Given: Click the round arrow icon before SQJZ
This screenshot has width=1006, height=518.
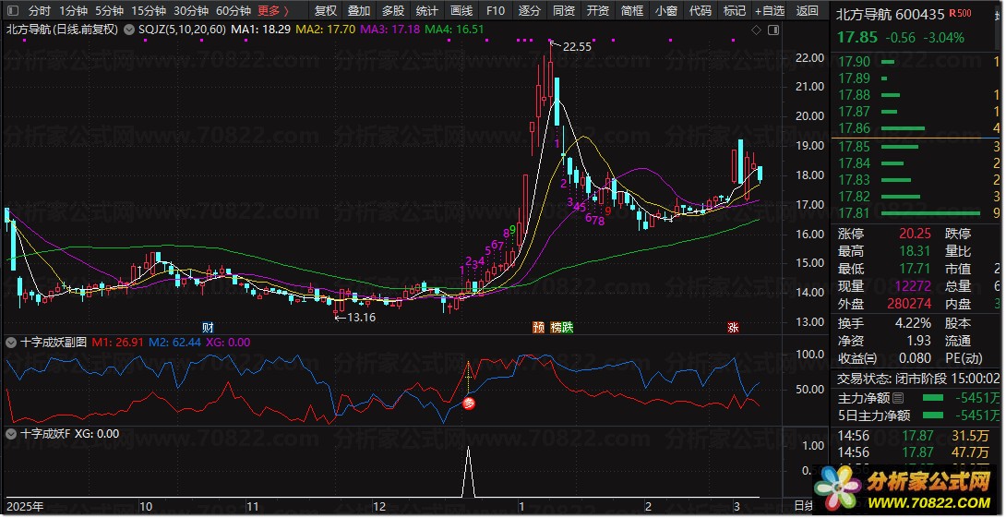Looking at the screenshot, I should tap(129, 29).
